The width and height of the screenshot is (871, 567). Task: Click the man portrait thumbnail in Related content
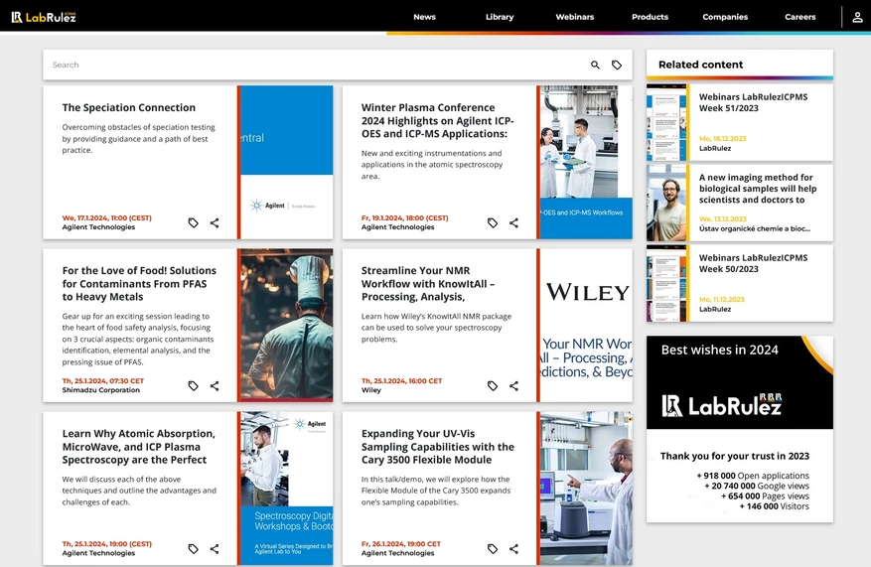coord(666,204)
